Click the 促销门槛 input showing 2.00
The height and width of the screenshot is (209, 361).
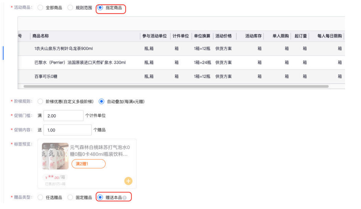pyautogui.click(x=63, y=116)
